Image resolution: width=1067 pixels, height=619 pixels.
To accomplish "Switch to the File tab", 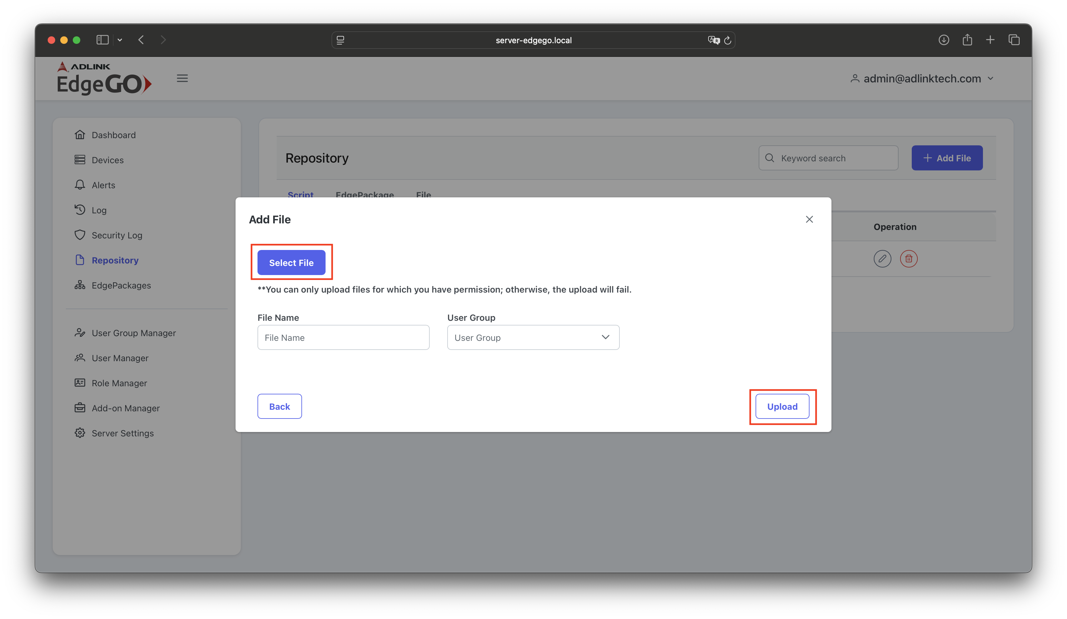I will [x=423, y=194].
